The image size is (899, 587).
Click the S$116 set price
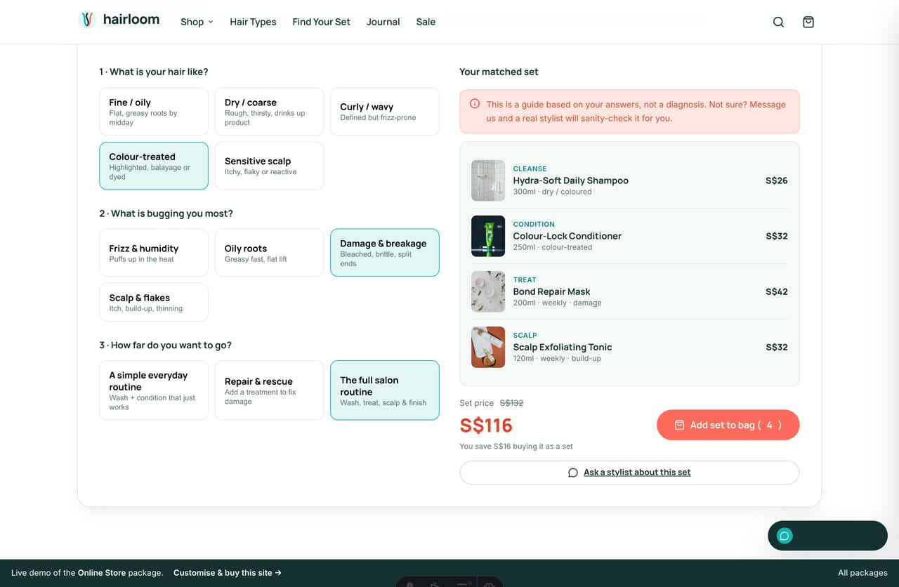(x=486, y=426)
